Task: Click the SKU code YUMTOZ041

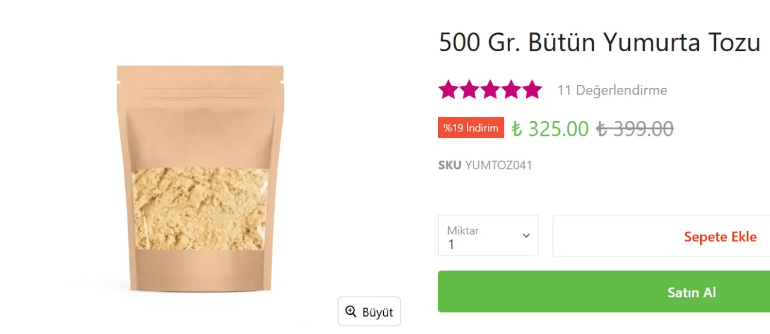Action: click(x=499, y=165)
